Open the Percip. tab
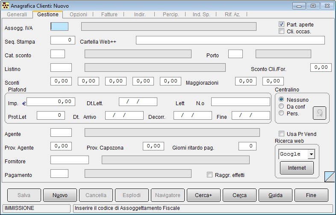Image resolution: width=336 pixels, height=215 pixels. [x=171, y=15]
